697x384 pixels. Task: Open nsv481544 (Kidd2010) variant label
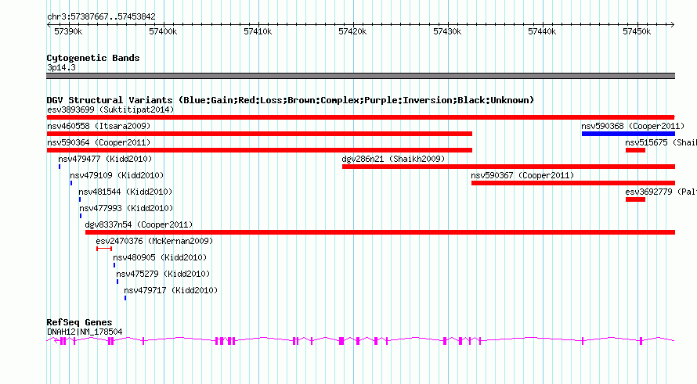point(125,192)
